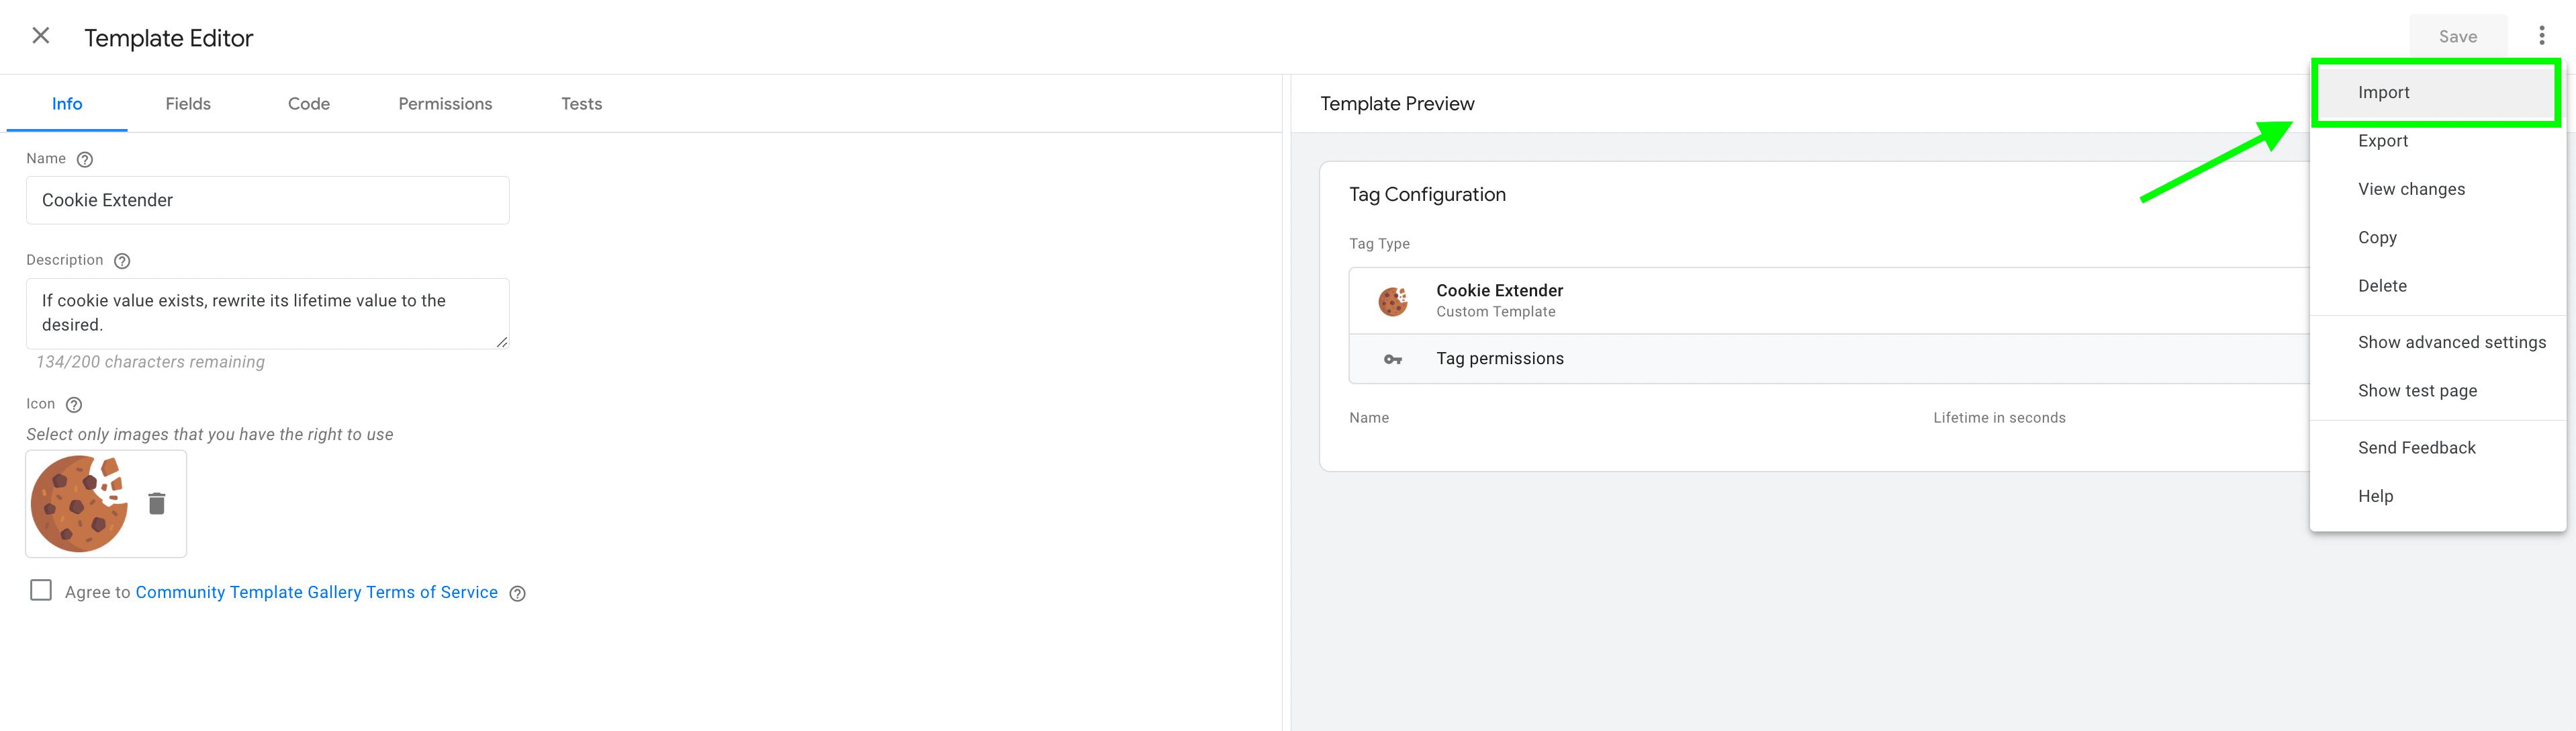Switch to the Info tab
Screen dimensions: 2576x731
tap(67, 104)
